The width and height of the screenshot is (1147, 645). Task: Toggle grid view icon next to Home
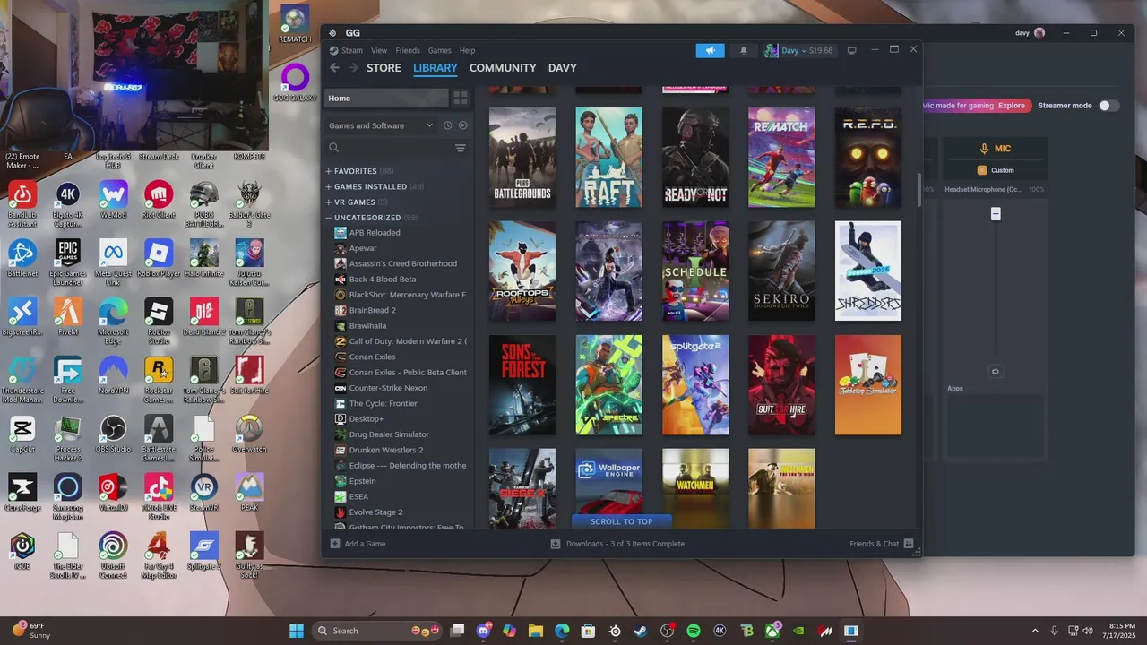(x=461, y=98)
